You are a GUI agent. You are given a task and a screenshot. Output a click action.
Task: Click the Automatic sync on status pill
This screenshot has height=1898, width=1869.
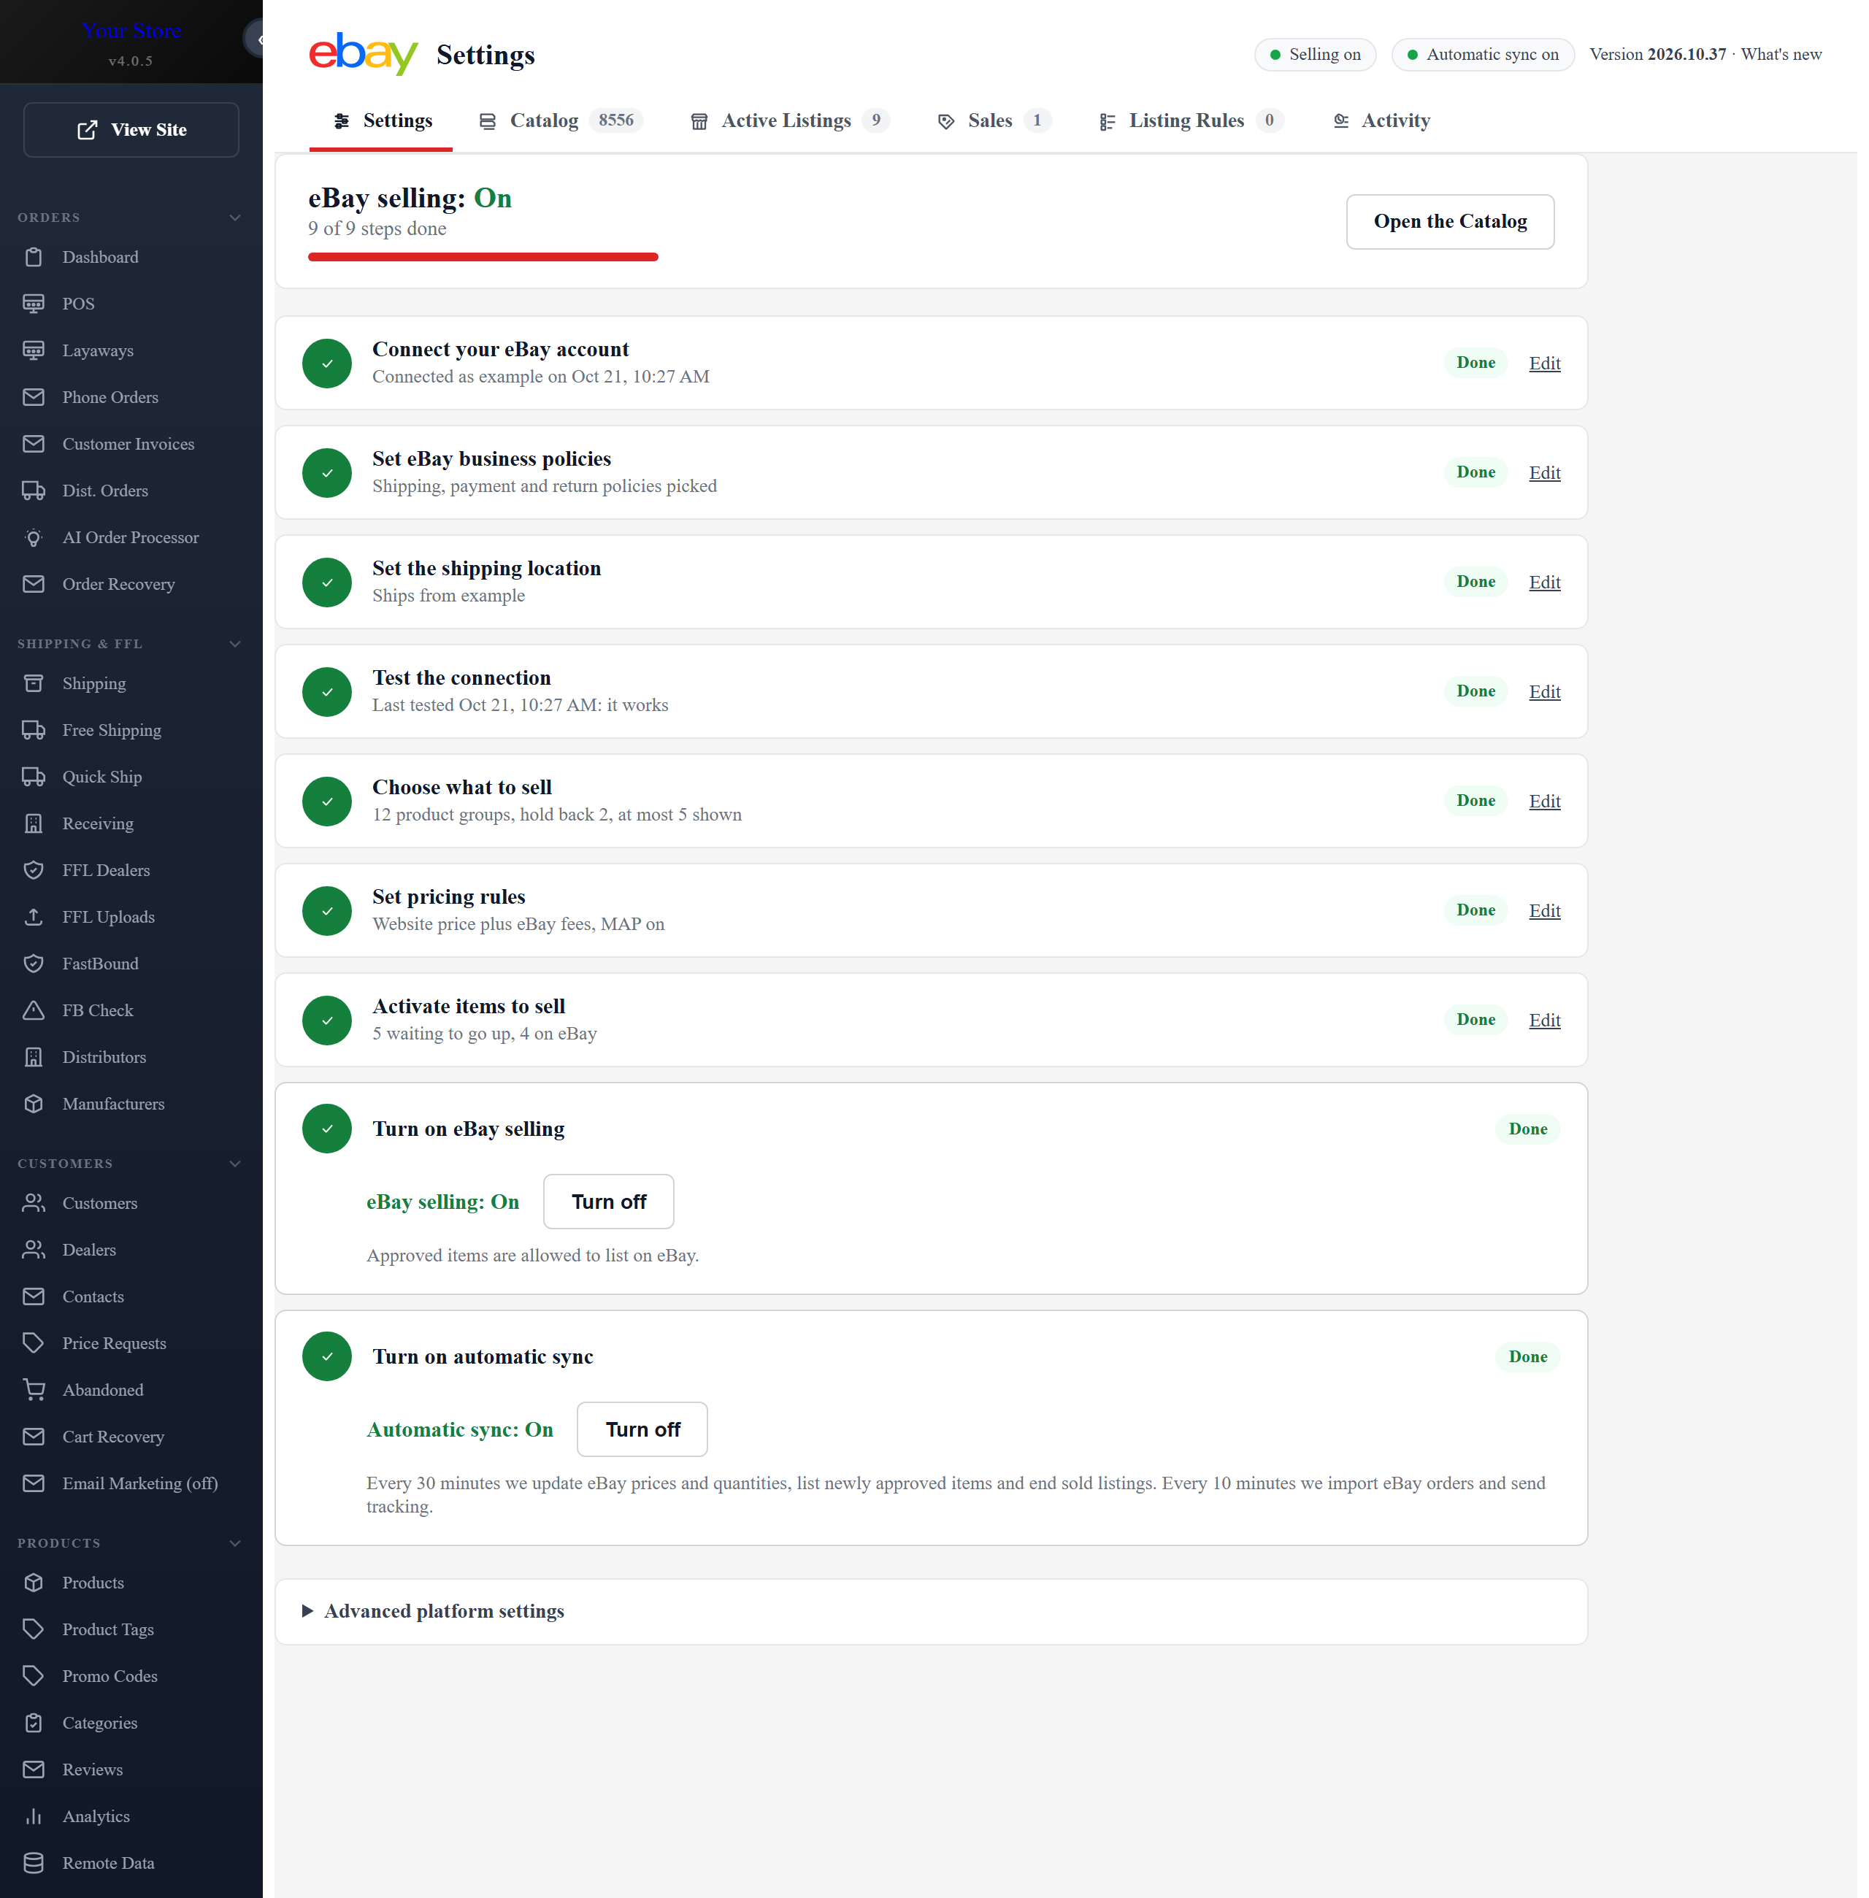[x=1484, y=55]
